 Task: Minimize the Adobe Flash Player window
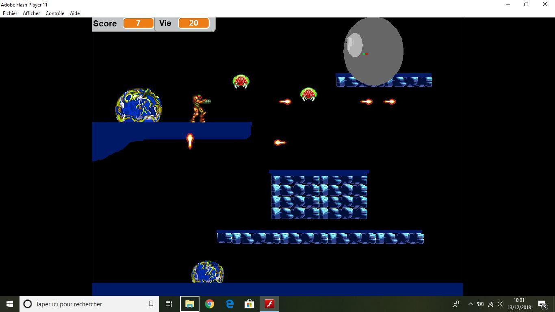[508, 4]
